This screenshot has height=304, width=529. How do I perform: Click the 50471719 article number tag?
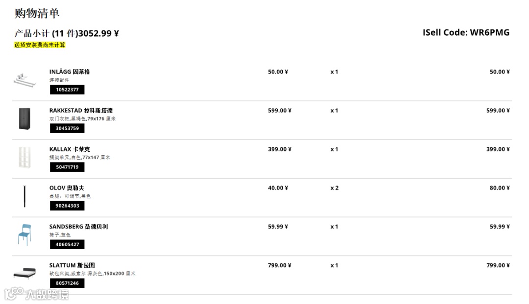[67, 167]
